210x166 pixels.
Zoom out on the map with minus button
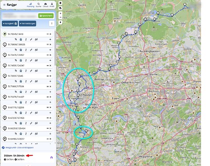(x=60, y=17)
